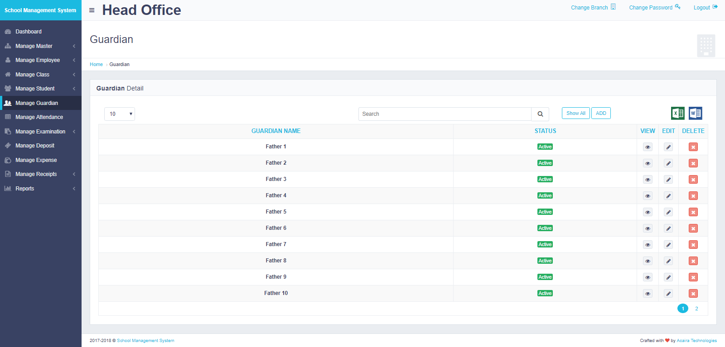View Father 1 details via the eye icon
Image resolution: width=725 pixels, height=347 pixels.
point(648,147)
